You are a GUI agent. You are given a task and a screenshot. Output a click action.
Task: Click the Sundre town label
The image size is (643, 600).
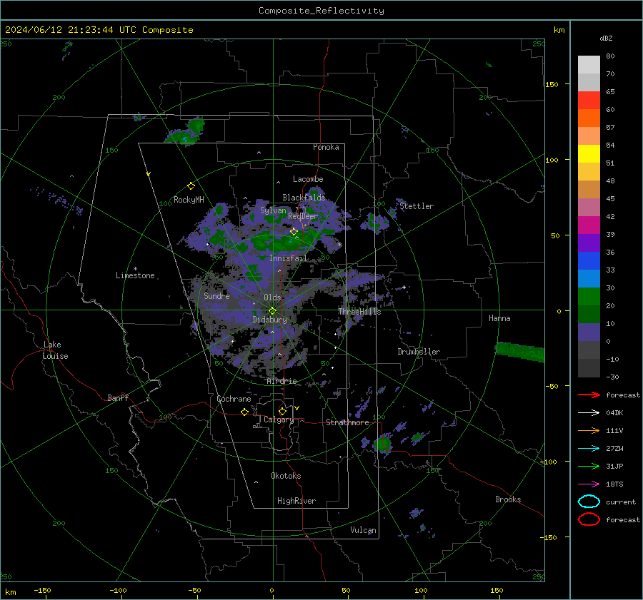216,296
